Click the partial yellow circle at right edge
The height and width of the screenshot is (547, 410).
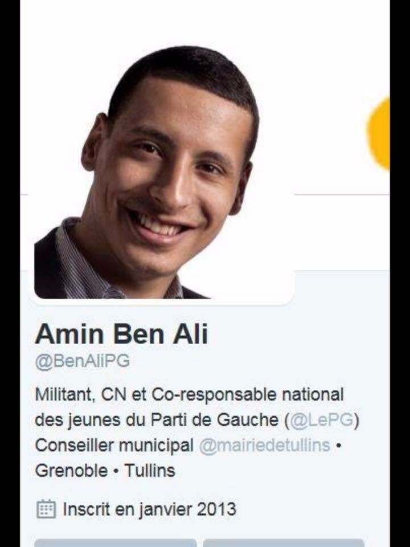[x=379, y=134]
